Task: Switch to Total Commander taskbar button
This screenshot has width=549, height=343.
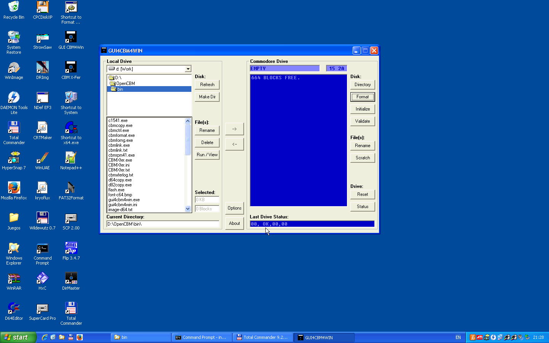Action: click(263, 337)
